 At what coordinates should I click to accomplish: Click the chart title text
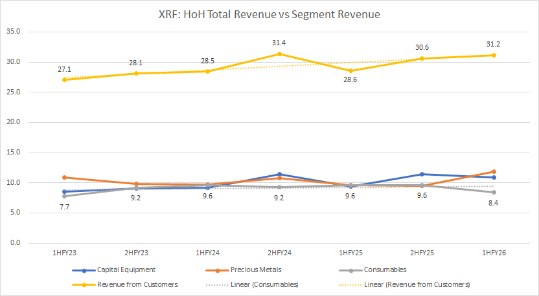(269, 13)
